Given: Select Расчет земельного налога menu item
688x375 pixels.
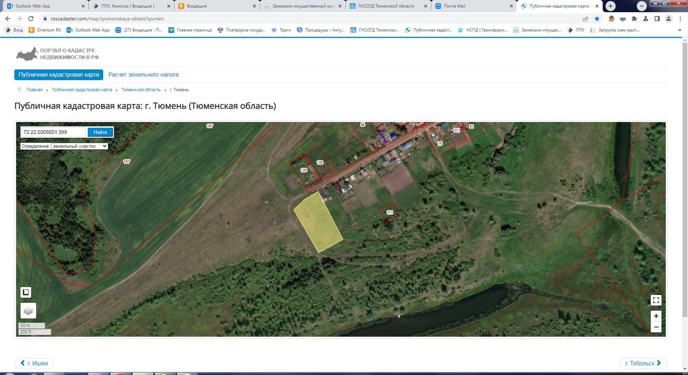Looking at the screenshot, I should click(143, 75).
